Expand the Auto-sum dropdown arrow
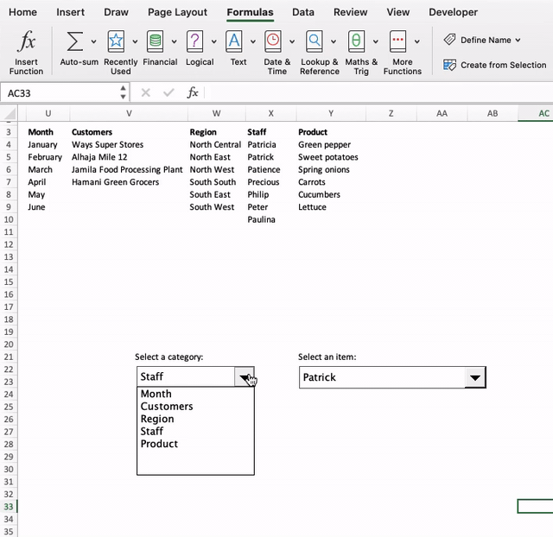Screen dimensions: 553x537 (x=93, y=41)
